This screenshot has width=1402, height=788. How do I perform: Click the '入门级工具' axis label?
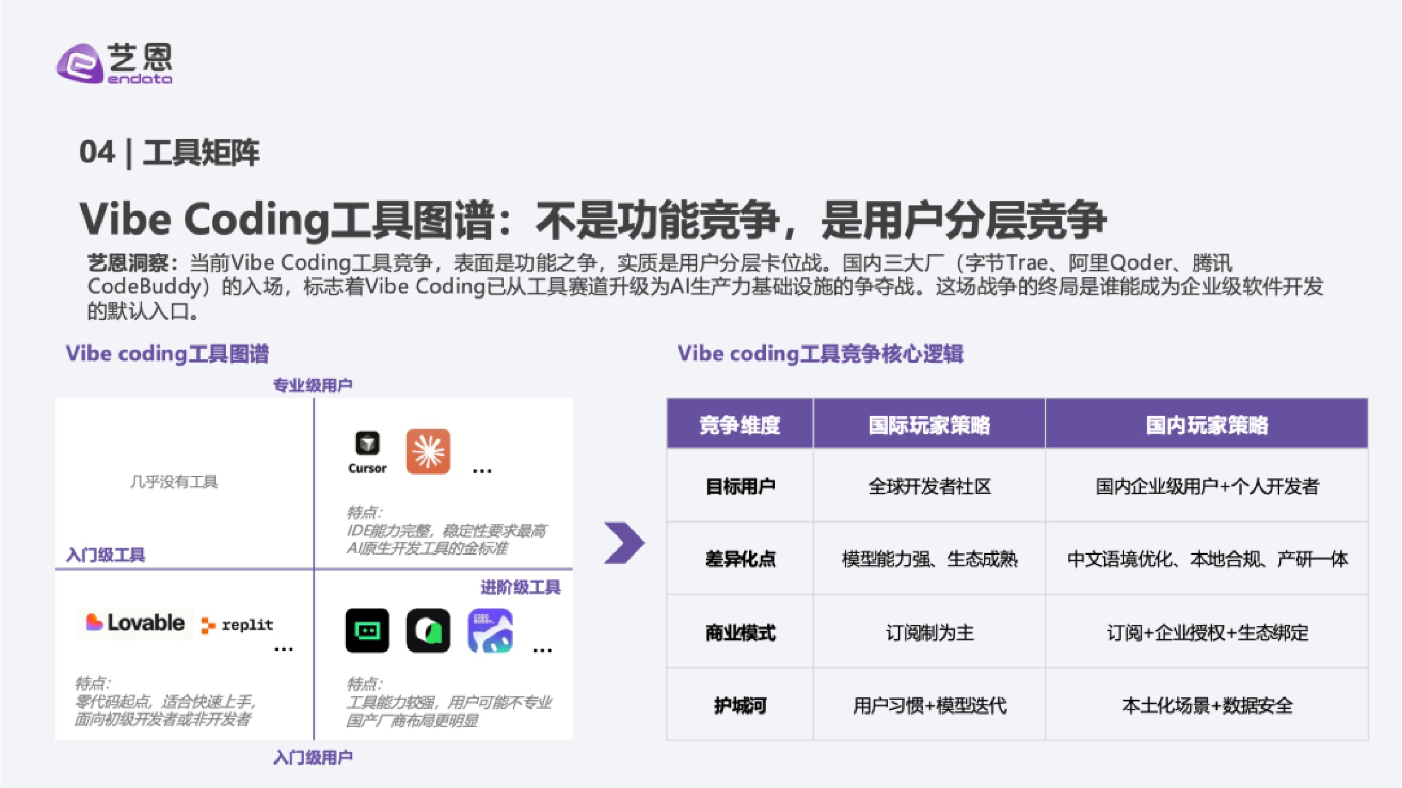coord(105,555)
